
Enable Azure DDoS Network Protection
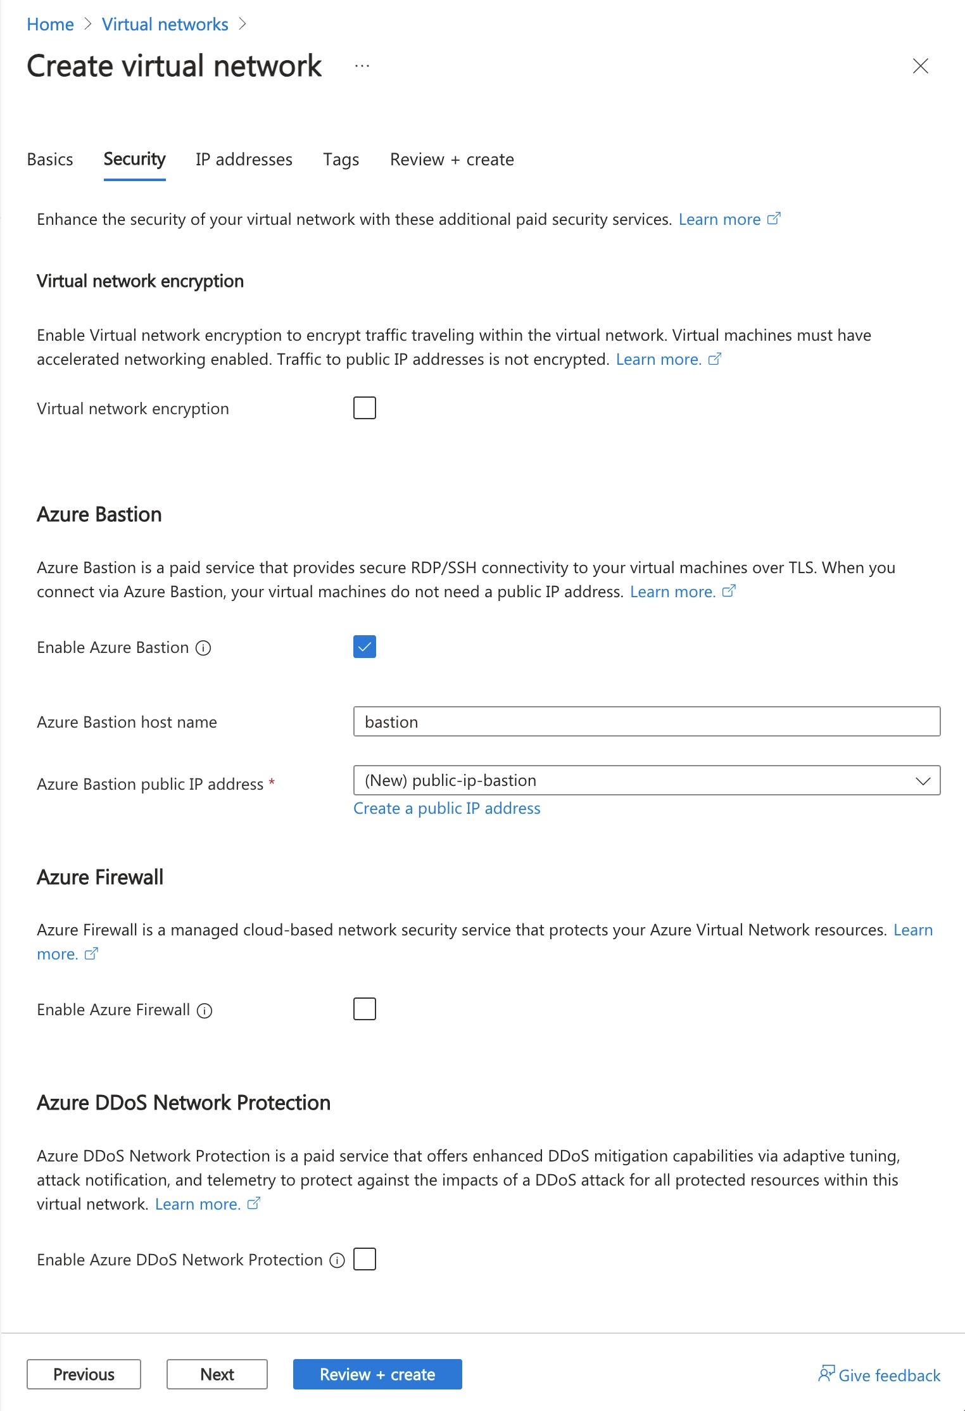point(365,1260)
